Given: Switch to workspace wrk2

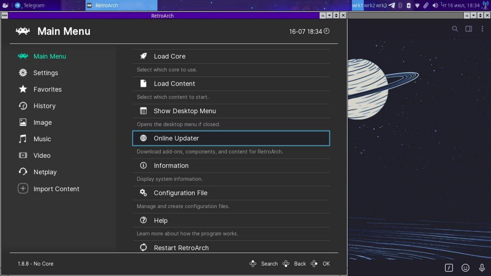Looking at the screenshot, I should pos(369,5).
